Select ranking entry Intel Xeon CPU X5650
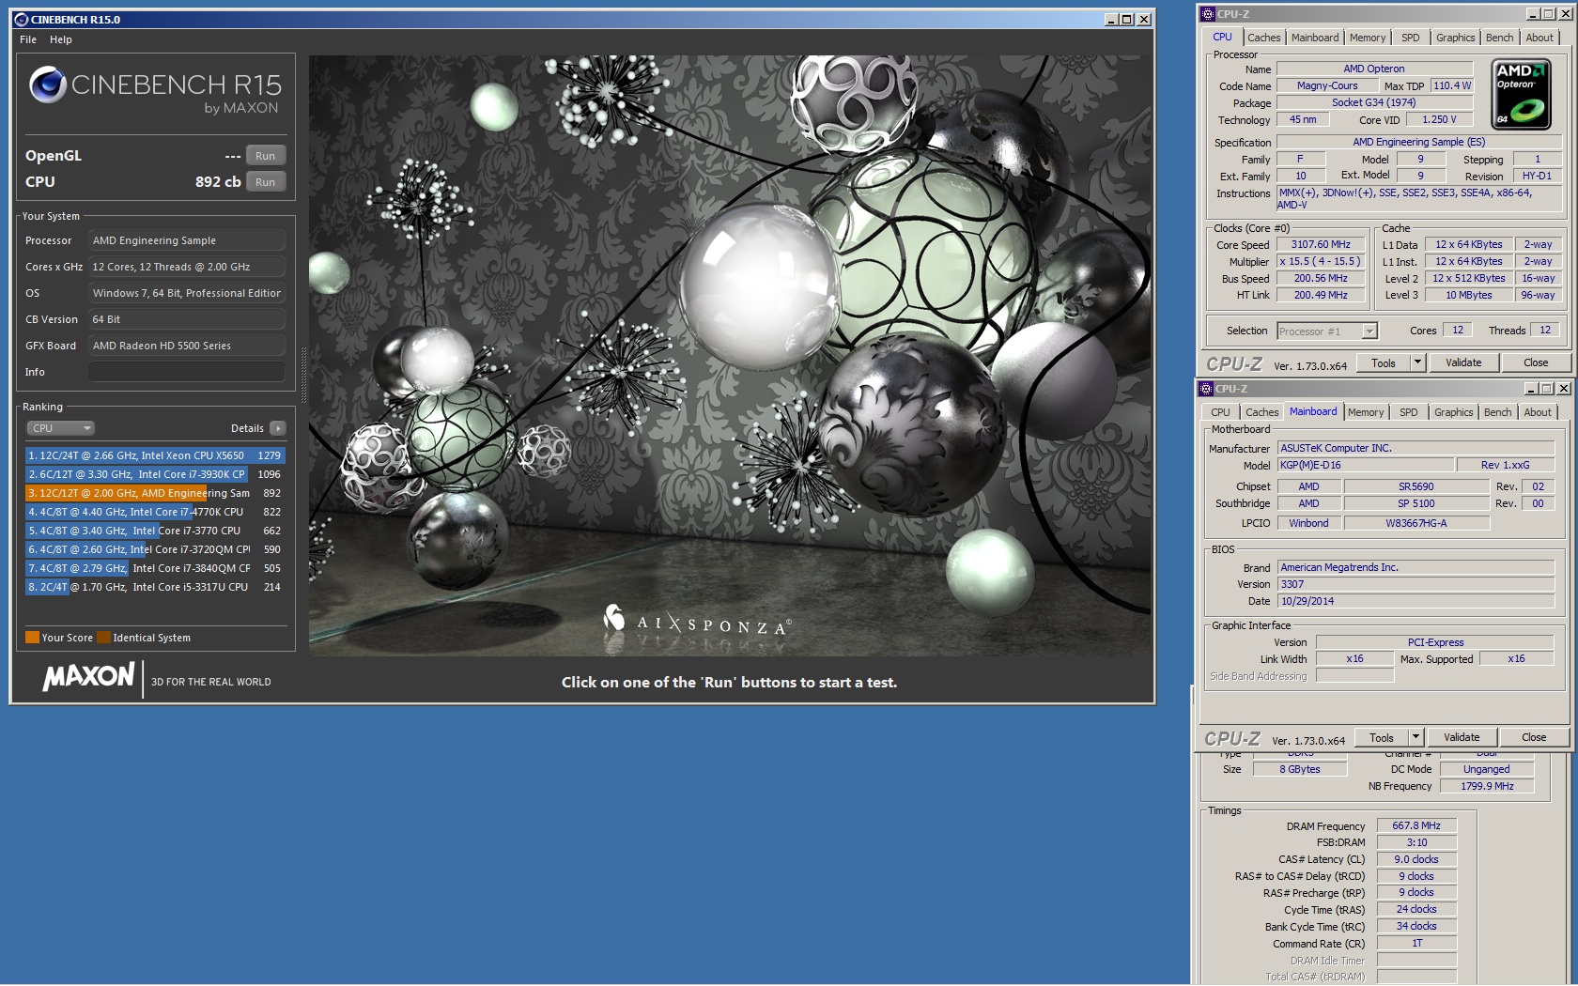The width and height of the screenshot is (1578, 986). click(x=155, y=455)
